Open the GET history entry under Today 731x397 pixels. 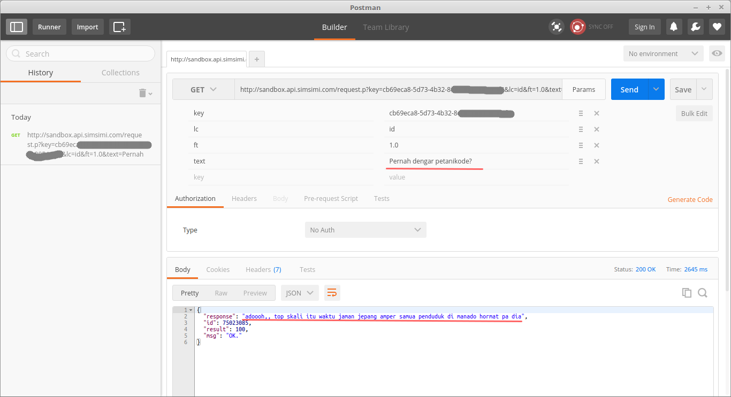pyautogui.click(x=80, y=145)
